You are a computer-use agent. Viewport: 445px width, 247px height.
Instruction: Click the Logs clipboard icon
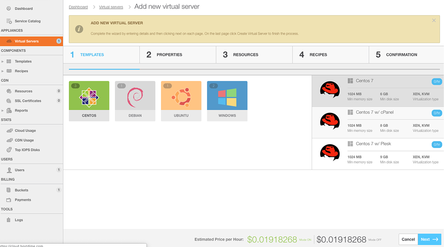tap(9, 220)
